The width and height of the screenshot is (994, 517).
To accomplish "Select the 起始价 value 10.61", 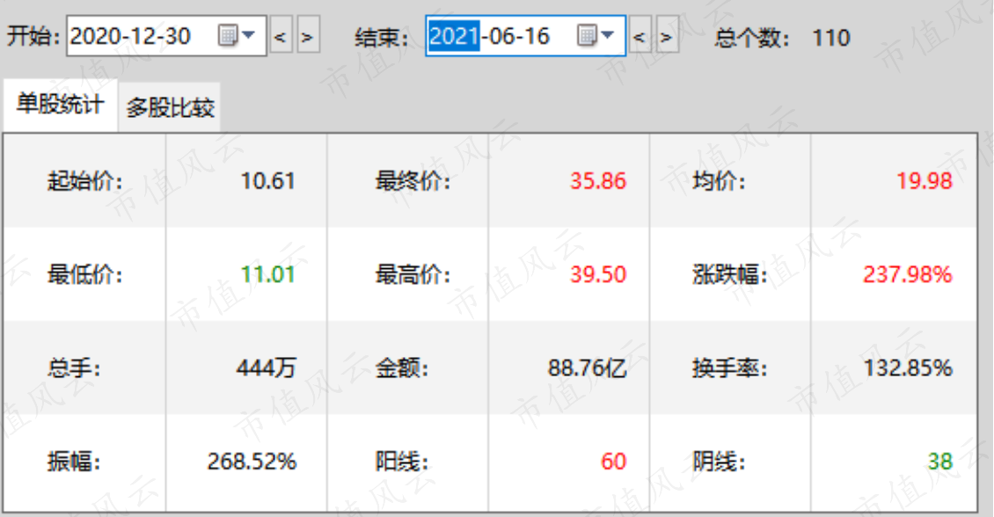I will point(267,181).
